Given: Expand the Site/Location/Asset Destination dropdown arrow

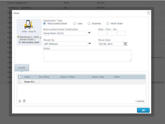Looking at the screenshot, I should click(x=89, y=33).
